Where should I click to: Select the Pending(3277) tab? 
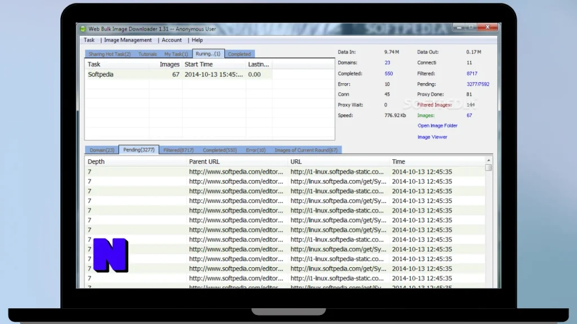tap(139, 150)
